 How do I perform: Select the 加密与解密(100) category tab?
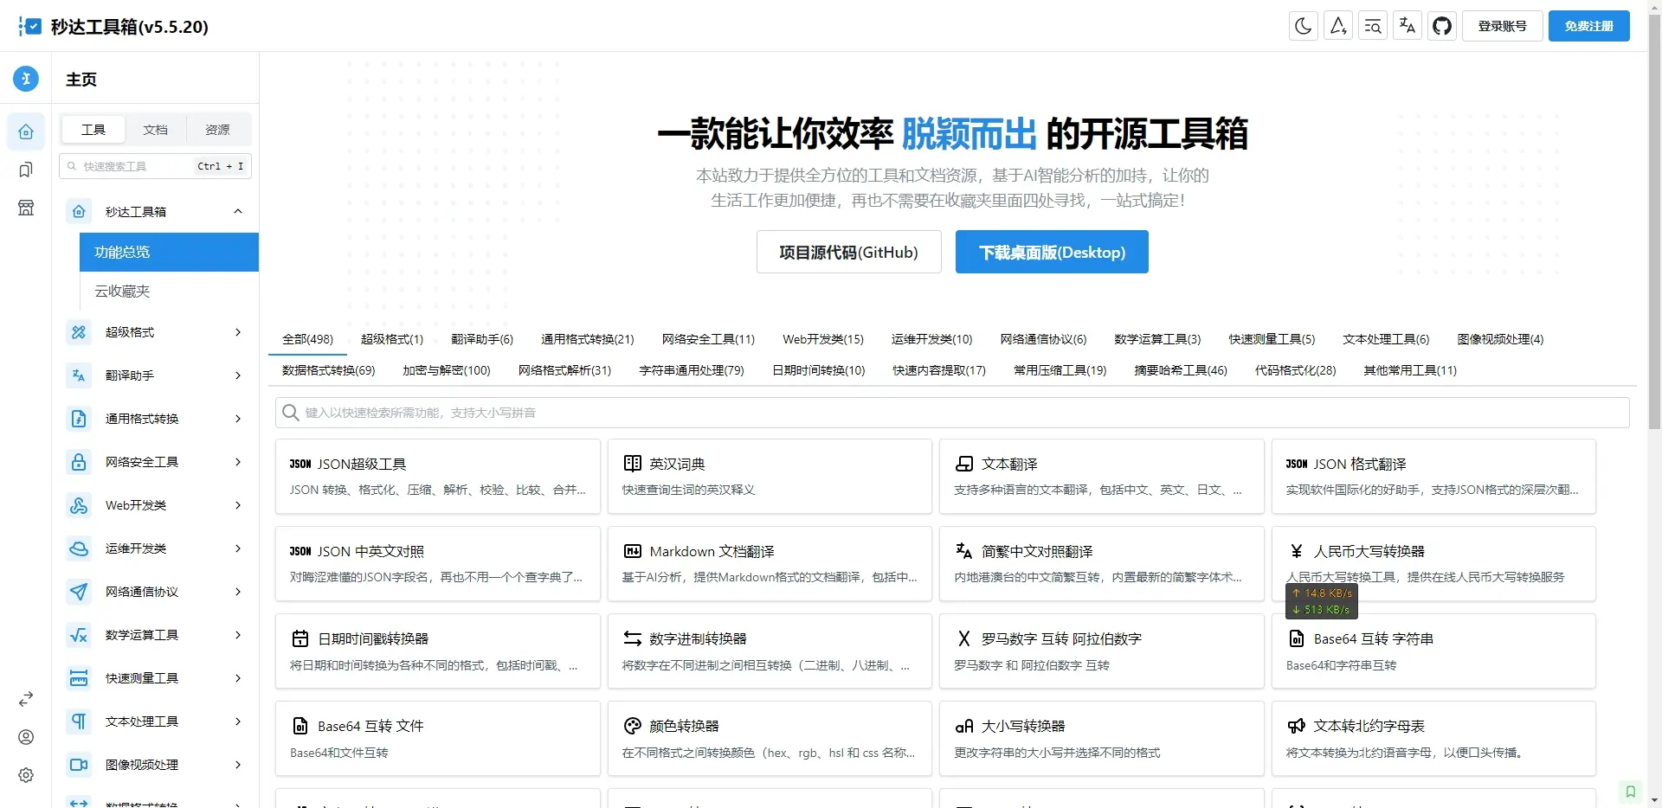(x=446, y=370)
